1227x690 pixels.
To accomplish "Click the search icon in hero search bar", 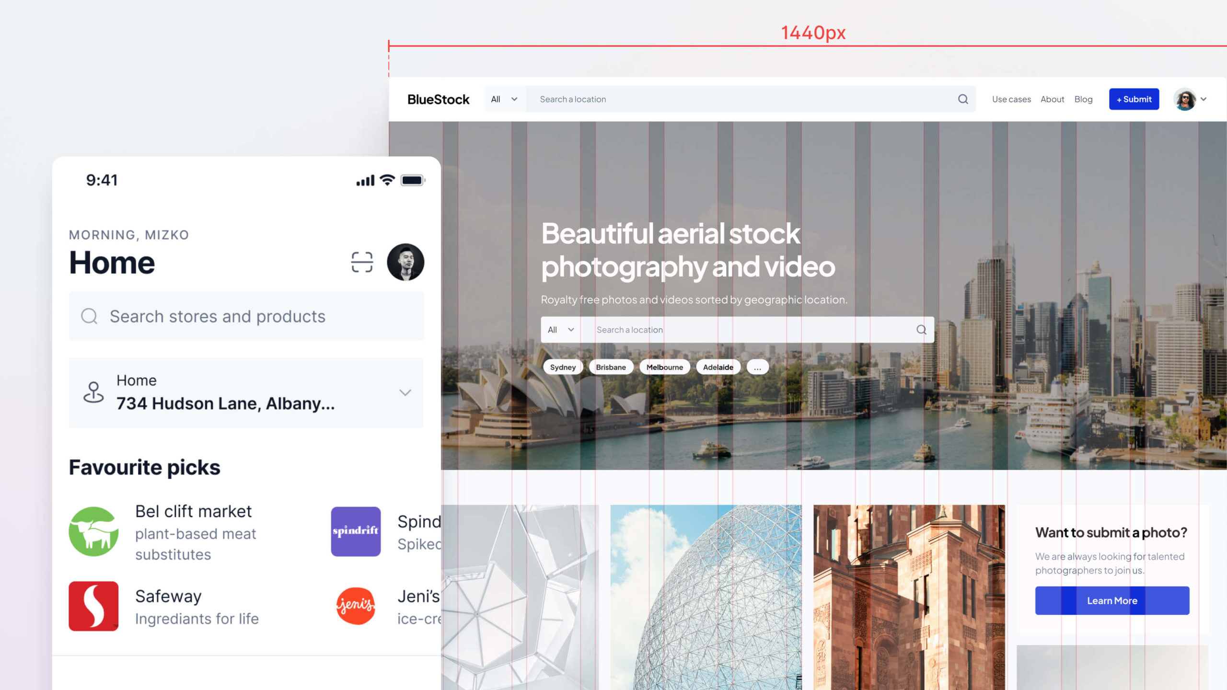I will (921, 330).
